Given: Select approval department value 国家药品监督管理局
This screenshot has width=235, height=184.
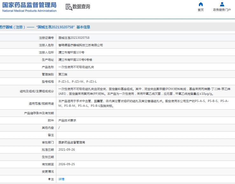Looking at the screenshot, I should [x=72, y=142].
